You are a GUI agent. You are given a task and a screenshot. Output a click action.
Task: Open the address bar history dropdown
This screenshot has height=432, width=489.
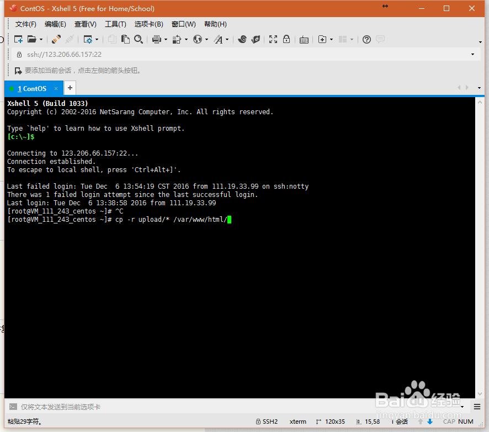[472, 54]
